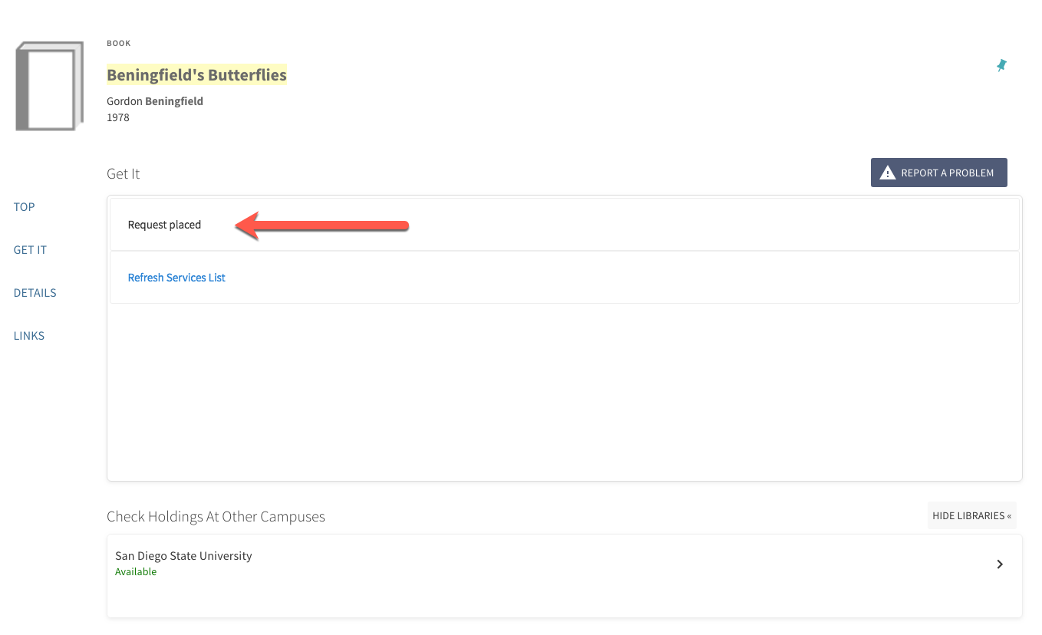This screenshot has width=1042, height=635.
Task: Open the gray book cover image
Action: click(49, 86)
